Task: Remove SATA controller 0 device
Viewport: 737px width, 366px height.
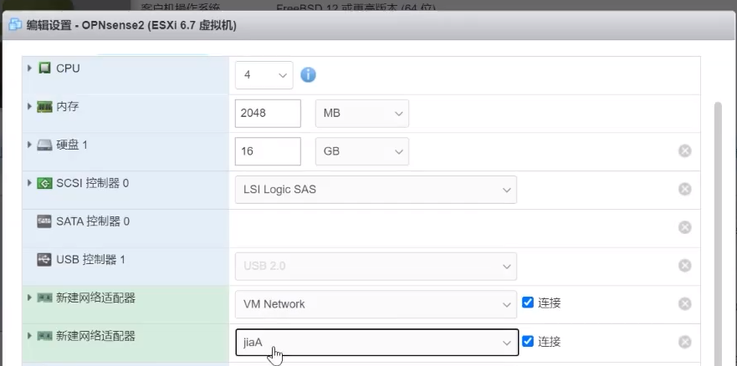Action: pyautogui.click(x=685, y=227)
